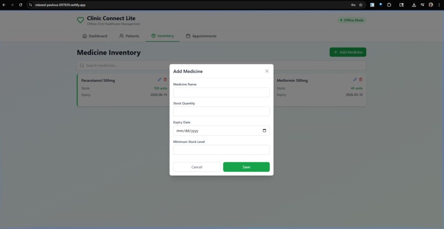The height and width of the screenshot is (229, 444).
Task: Select the Inventory tab
Action: [163, 36]
